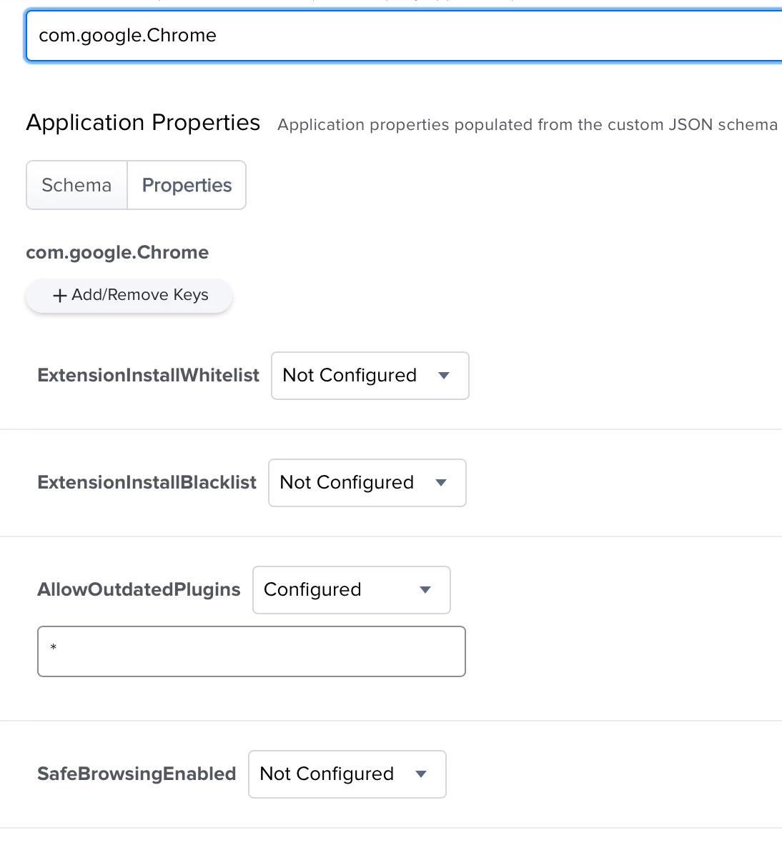Open the AllowOutdatedPlugins Configured dropdown
This screenshot has height=850, width=782.
pyautogui.click(x=352, y=590)
